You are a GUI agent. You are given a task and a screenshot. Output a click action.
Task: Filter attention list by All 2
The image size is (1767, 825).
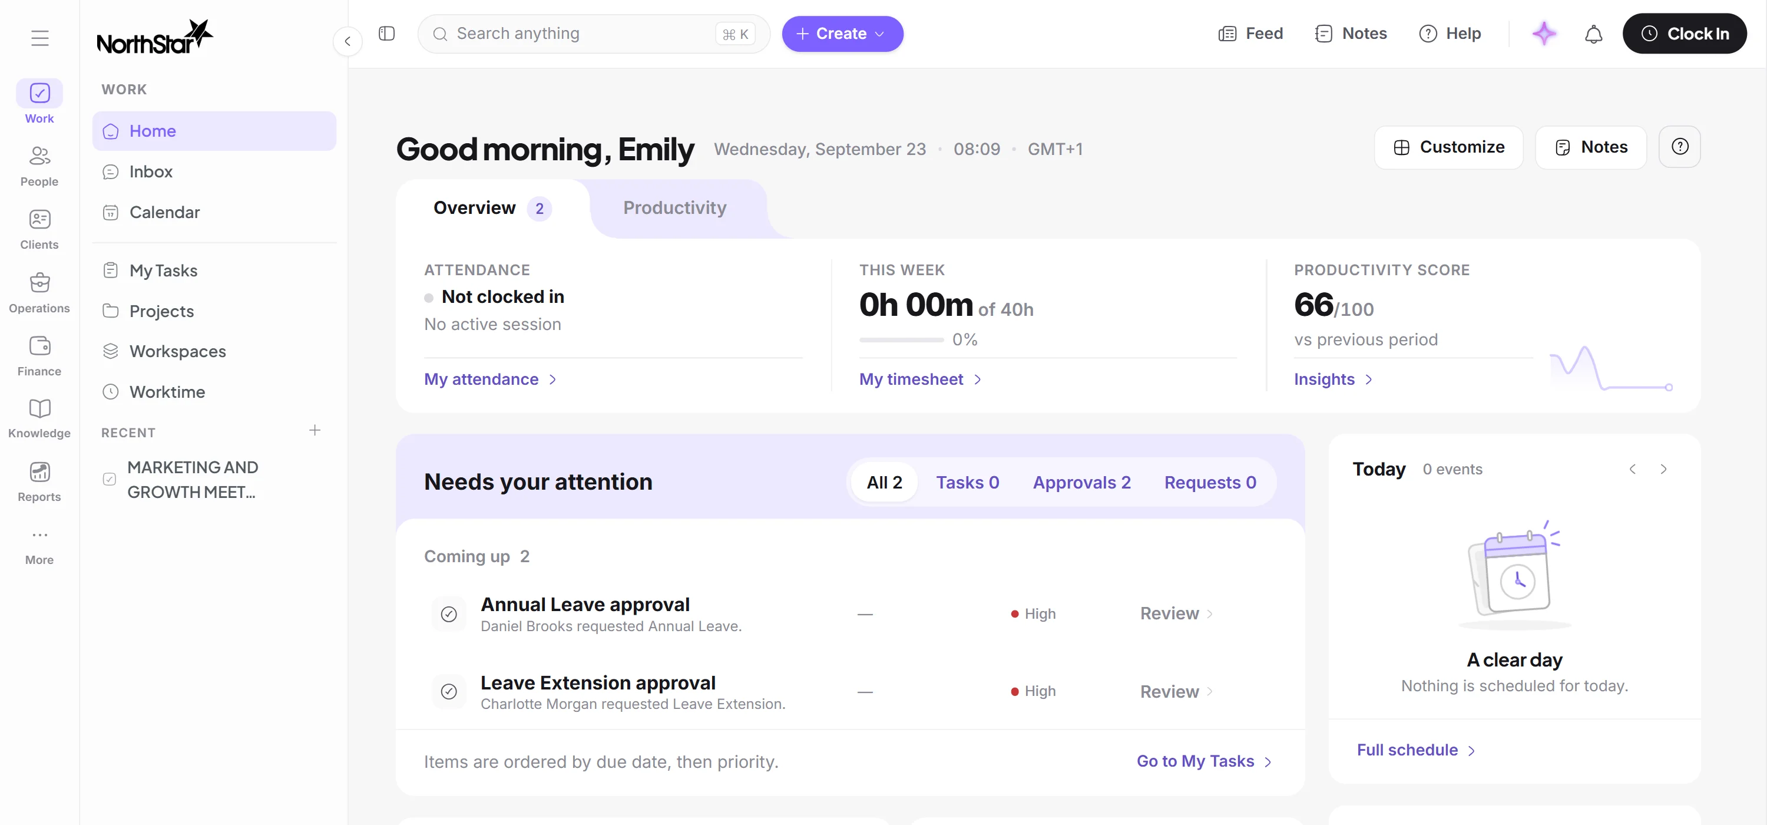pyautogui.click(x=884, y=483)
